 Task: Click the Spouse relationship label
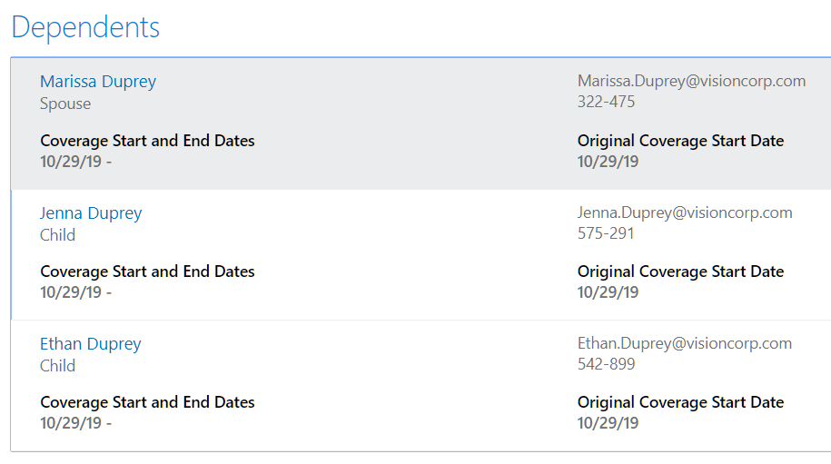65,104
